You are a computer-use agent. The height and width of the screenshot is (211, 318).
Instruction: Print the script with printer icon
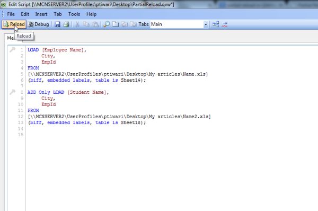(x=66, y=24)
